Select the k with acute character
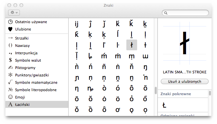Screen dimensions: 217x124 coord(118,23)
